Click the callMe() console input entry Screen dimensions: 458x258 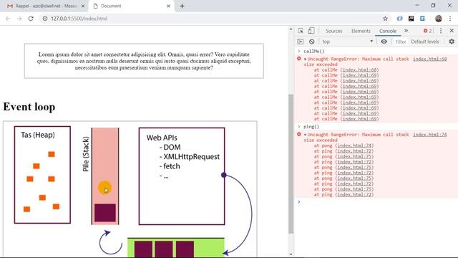[x=314, y=51]
